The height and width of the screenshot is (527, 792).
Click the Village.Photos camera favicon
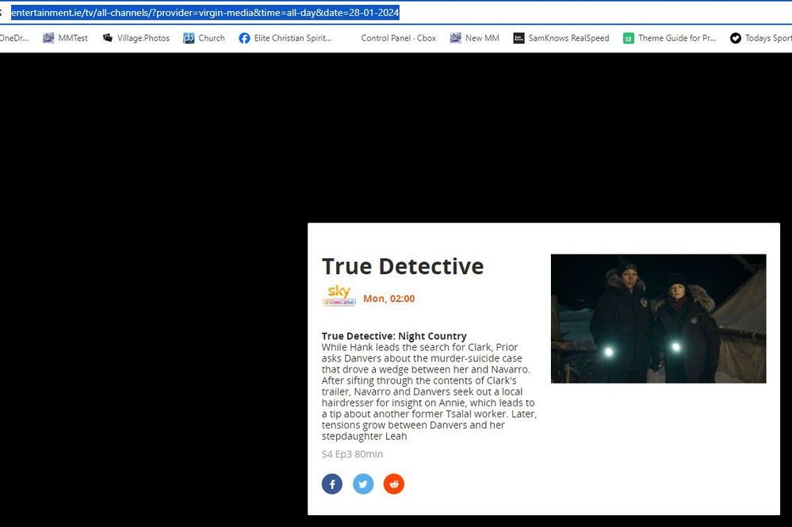pyautogui.click(x=108, y=38)
